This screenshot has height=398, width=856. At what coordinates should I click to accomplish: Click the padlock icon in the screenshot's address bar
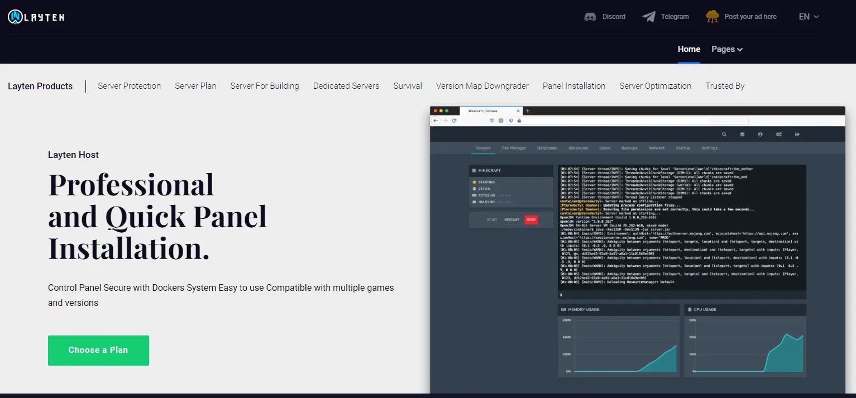[519, 121]
